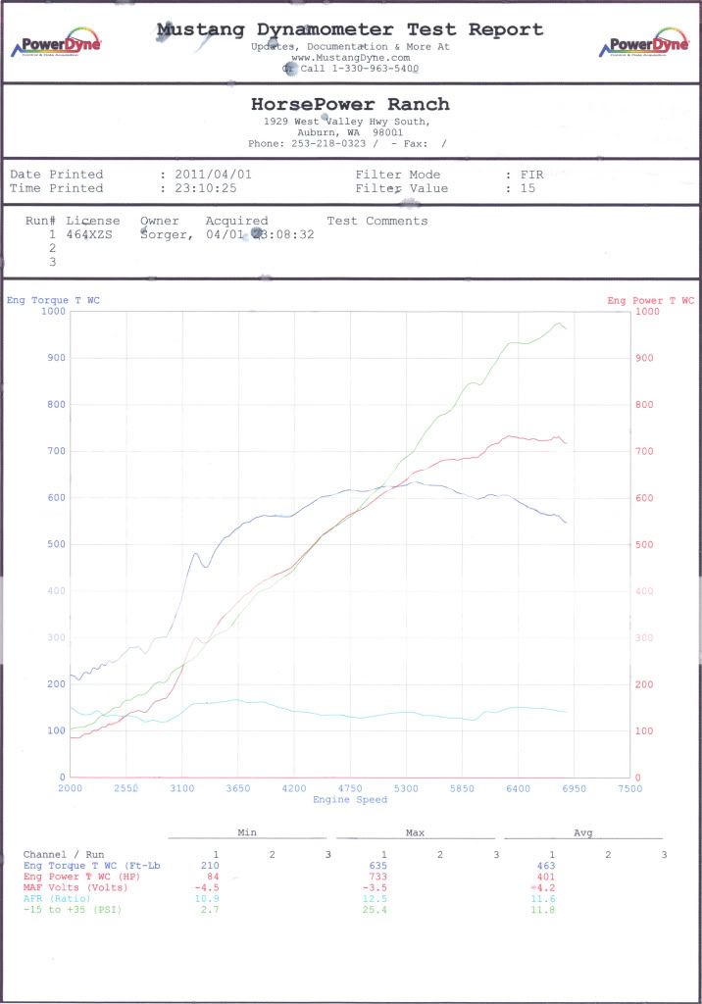The width and height of the screenshot is (702, 1004).
Task: Select the -15 to +35 (PSI) channel row
Action: tap(72, 909)
